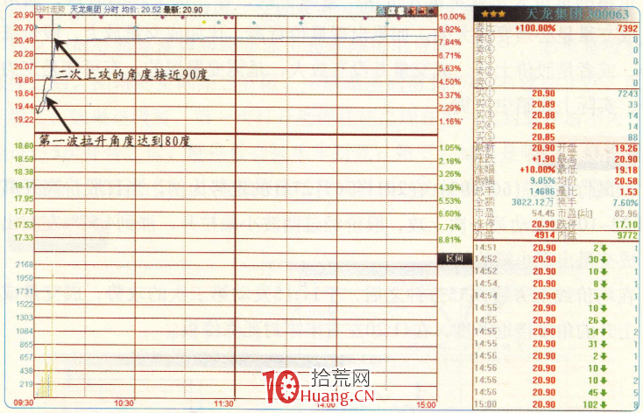Click the three-star rating icon

click(493, 14)
